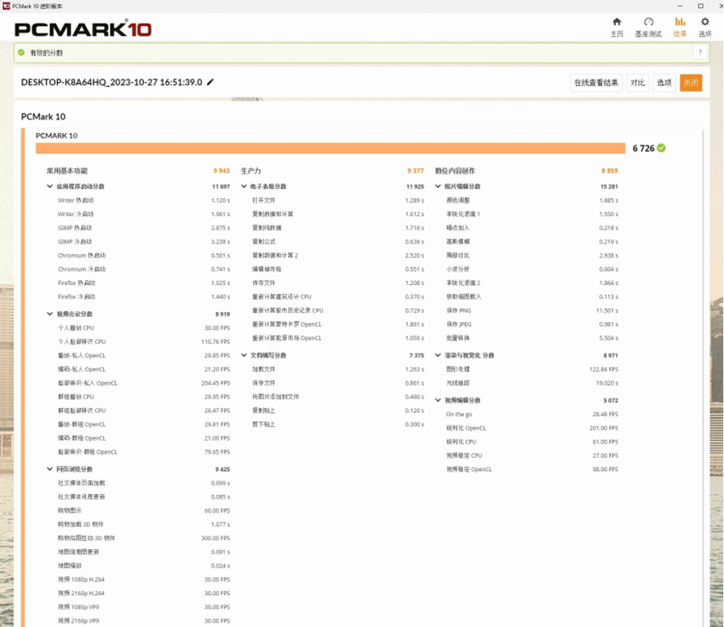
Task: Collapse the 网页浏览分数 section
Action: tap(50, 469)
